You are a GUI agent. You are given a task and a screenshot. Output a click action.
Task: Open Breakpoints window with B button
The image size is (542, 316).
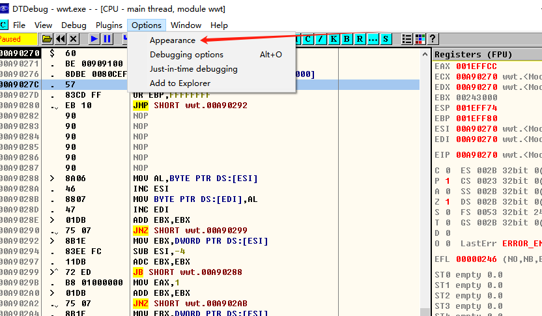(x=347, y=39)
